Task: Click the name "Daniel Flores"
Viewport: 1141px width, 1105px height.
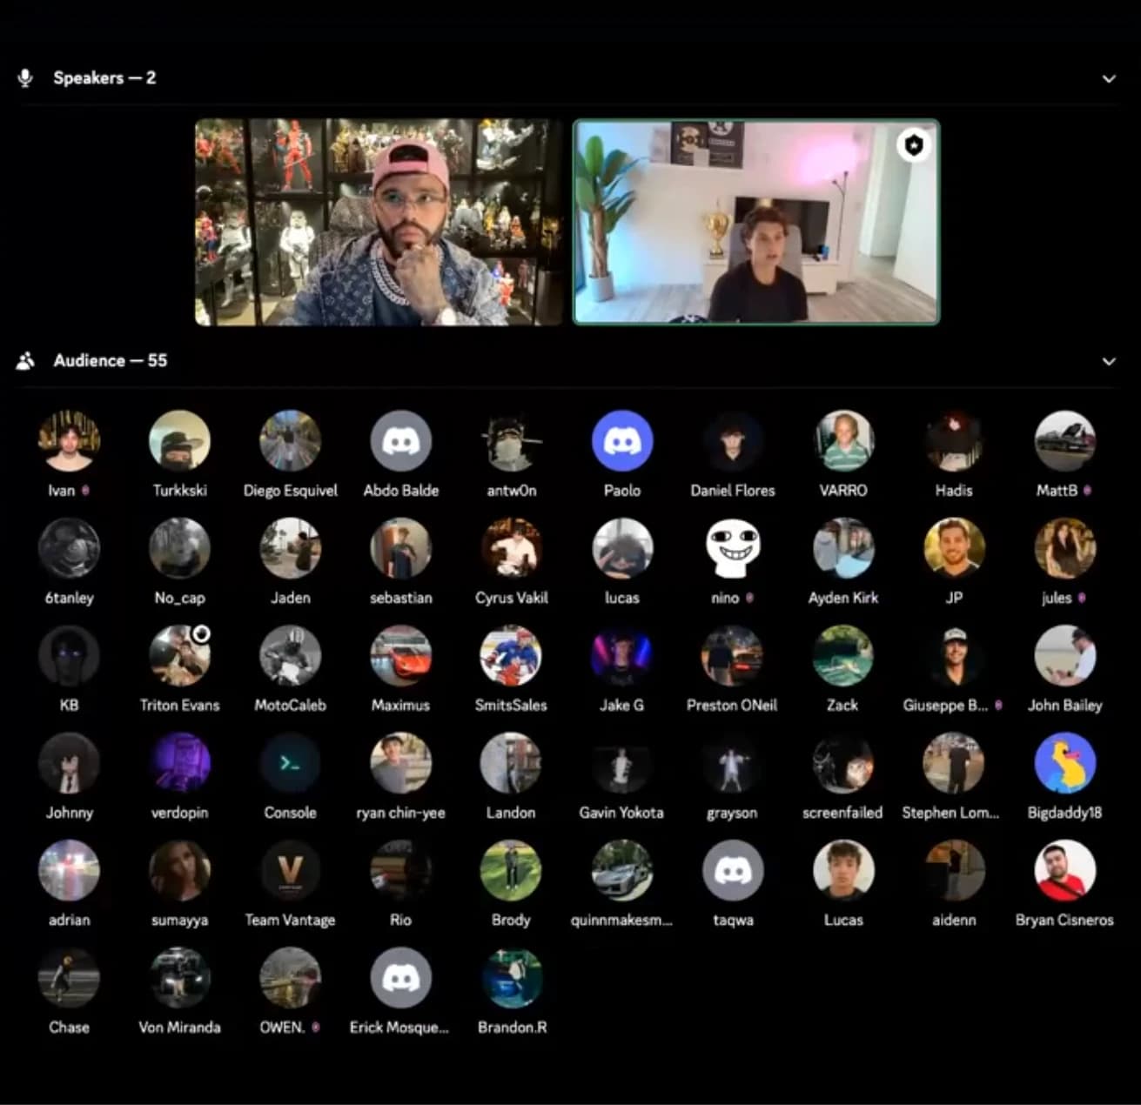Action: [x=733, y=491]
